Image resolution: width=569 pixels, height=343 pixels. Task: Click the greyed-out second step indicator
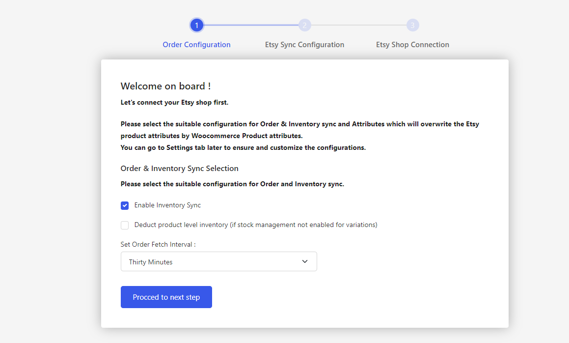tap(304, 25)
